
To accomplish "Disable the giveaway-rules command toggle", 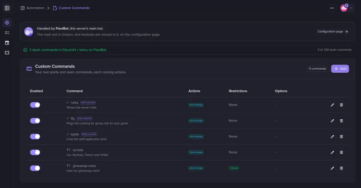I will coord(35,168).
